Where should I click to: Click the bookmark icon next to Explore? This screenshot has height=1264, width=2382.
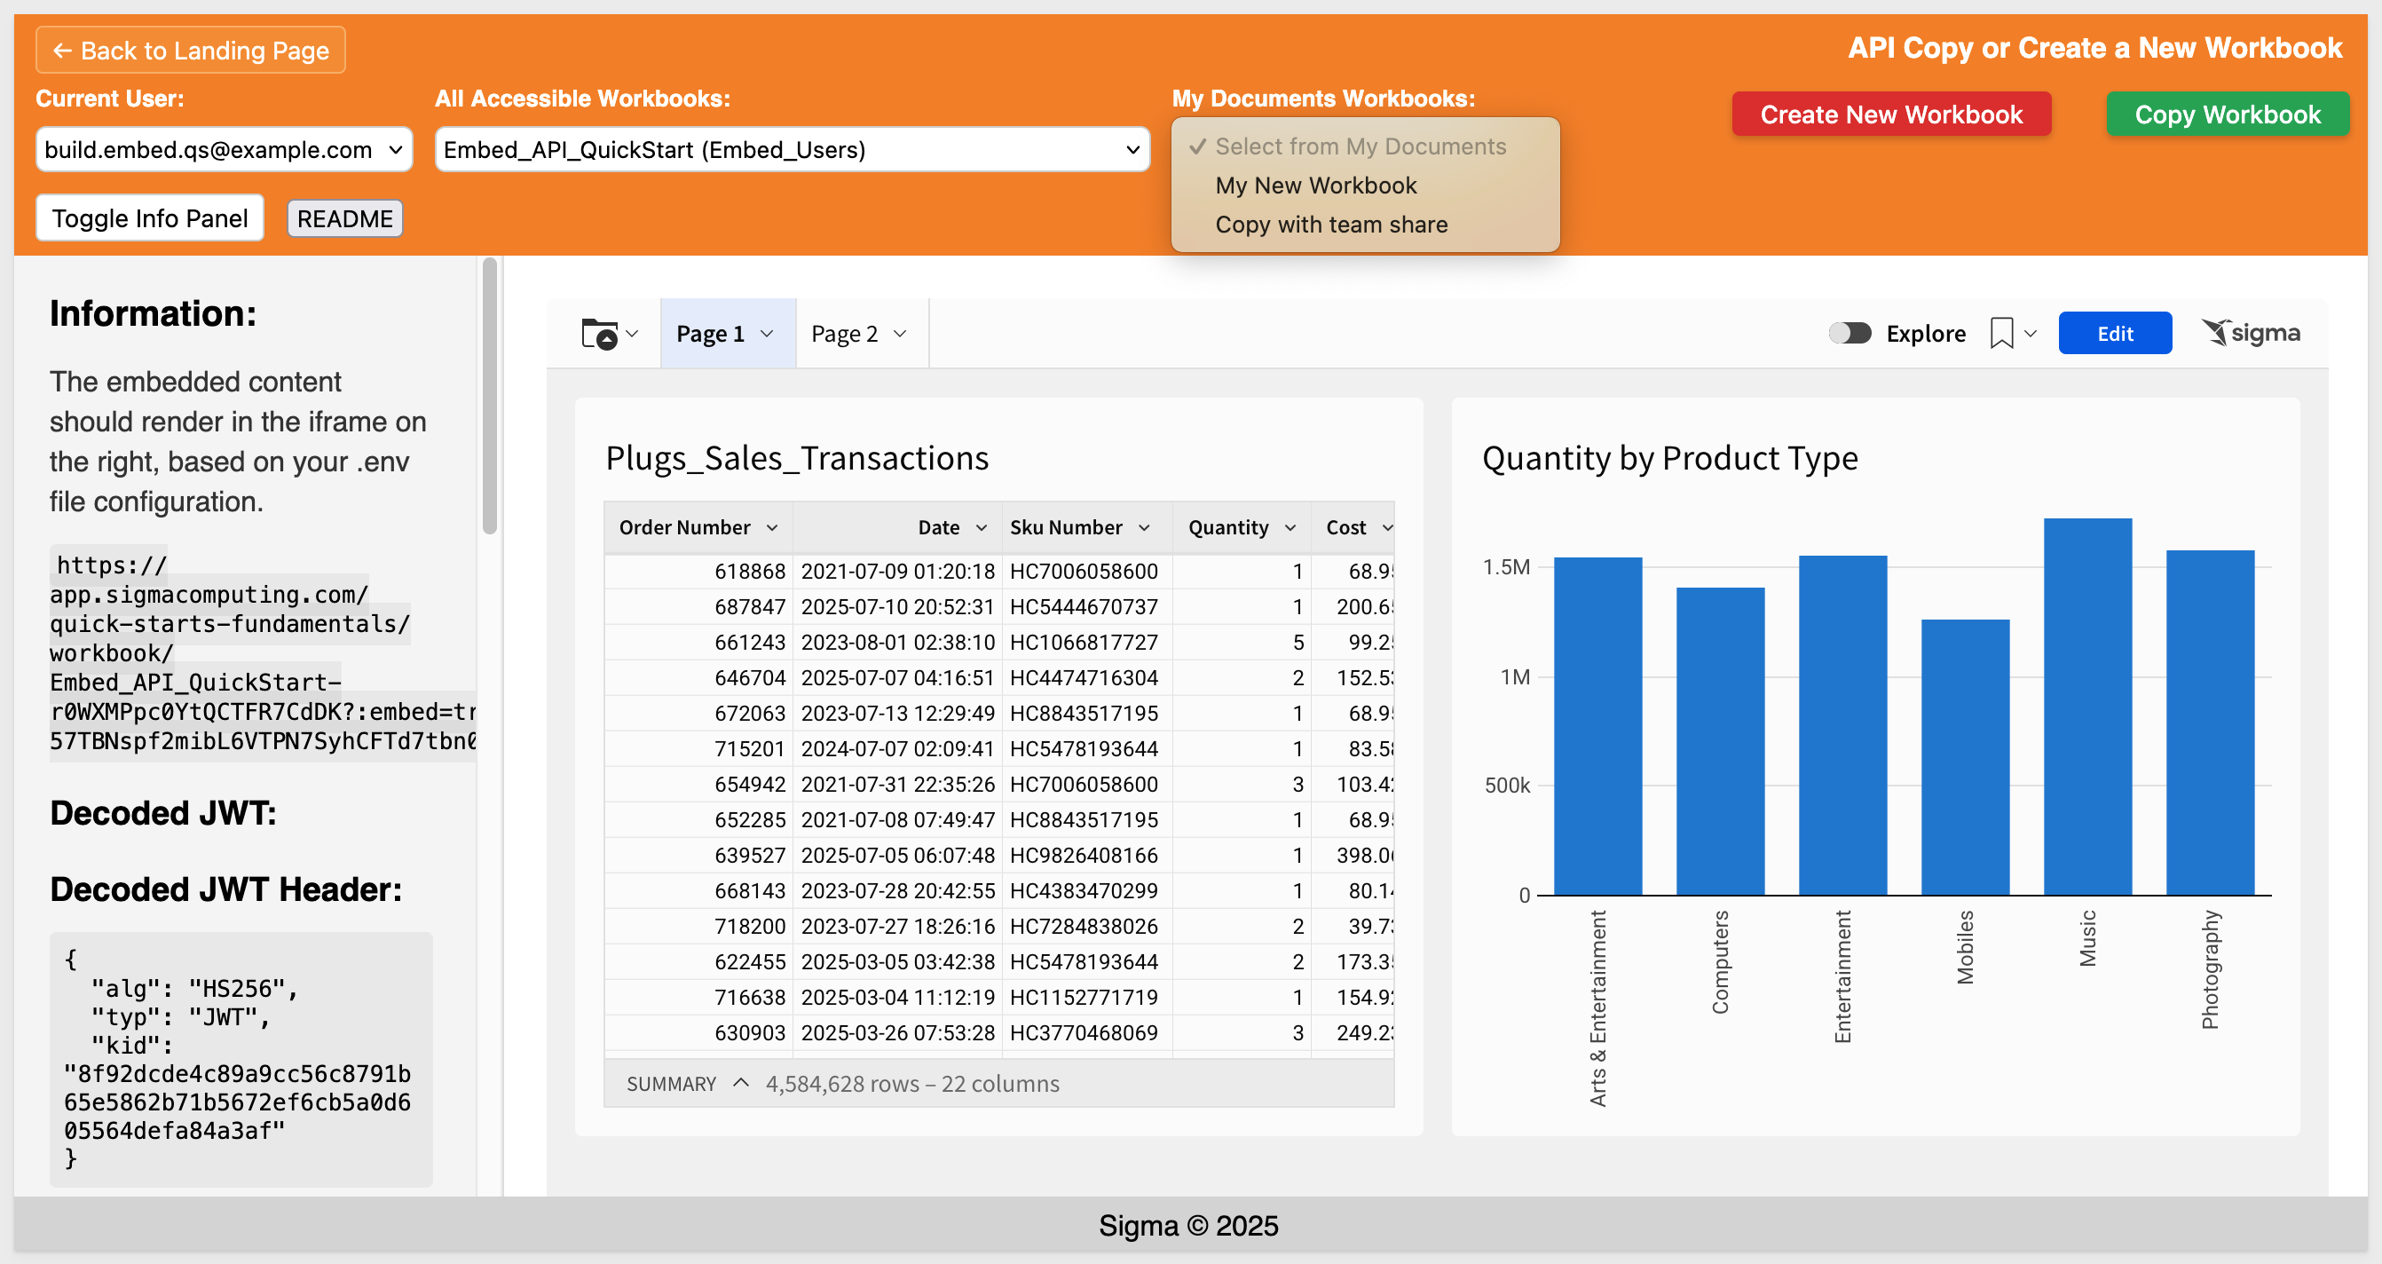pyautogui.click(x=2001, y=333)
